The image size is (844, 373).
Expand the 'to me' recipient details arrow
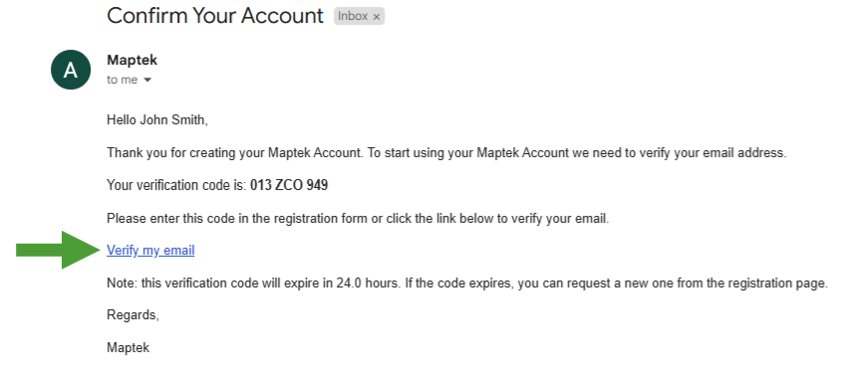pos(146,81)
